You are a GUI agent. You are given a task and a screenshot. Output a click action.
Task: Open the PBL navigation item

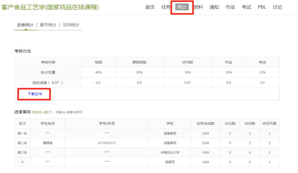click(262, 7)
